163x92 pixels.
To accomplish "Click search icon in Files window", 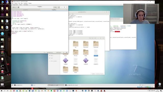I will 90,38.
